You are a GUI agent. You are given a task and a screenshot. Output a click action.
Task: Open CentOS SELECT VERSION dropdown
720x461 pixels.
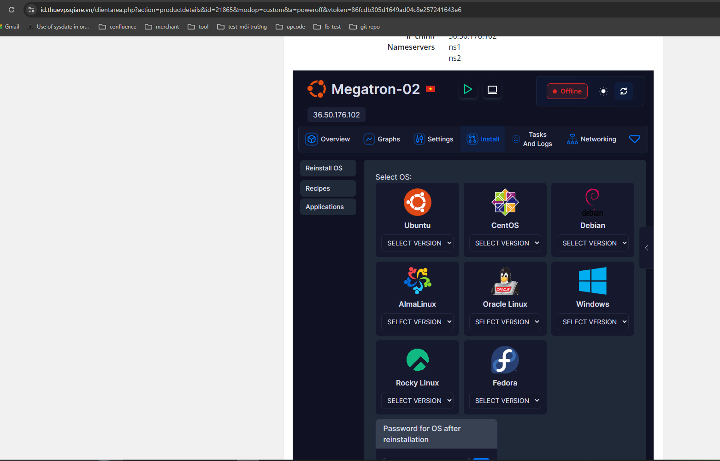coord(505,243)
